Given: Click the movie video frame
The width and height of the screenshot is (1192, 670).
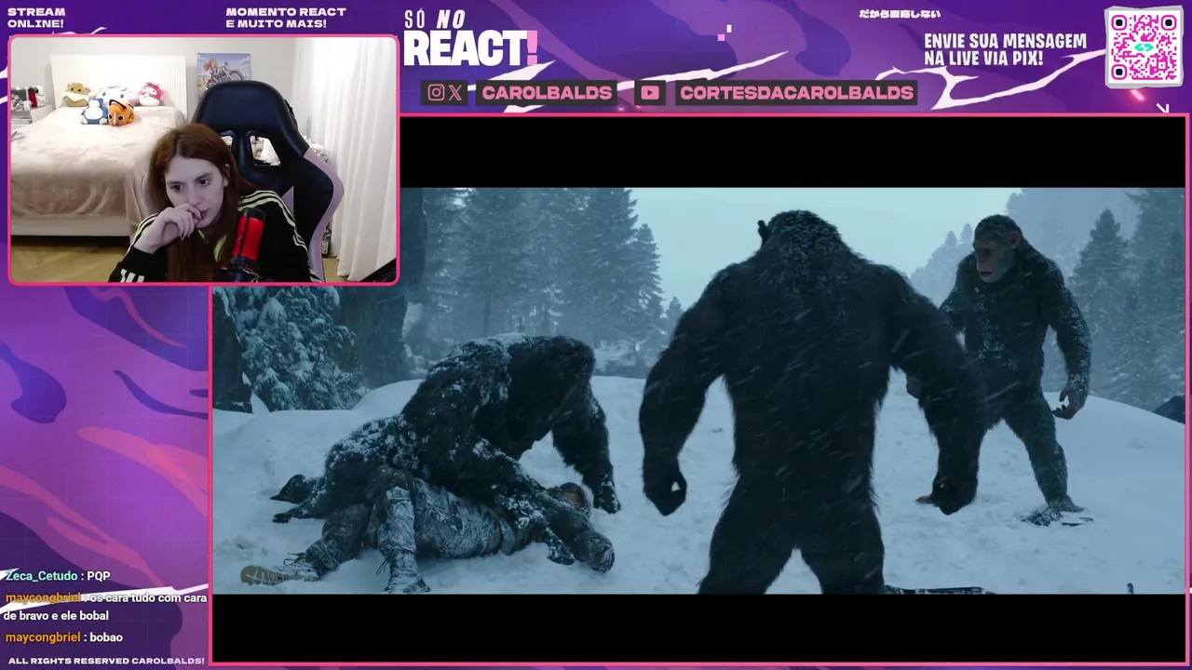Looking at the screenshot, I should click(699, 391).
